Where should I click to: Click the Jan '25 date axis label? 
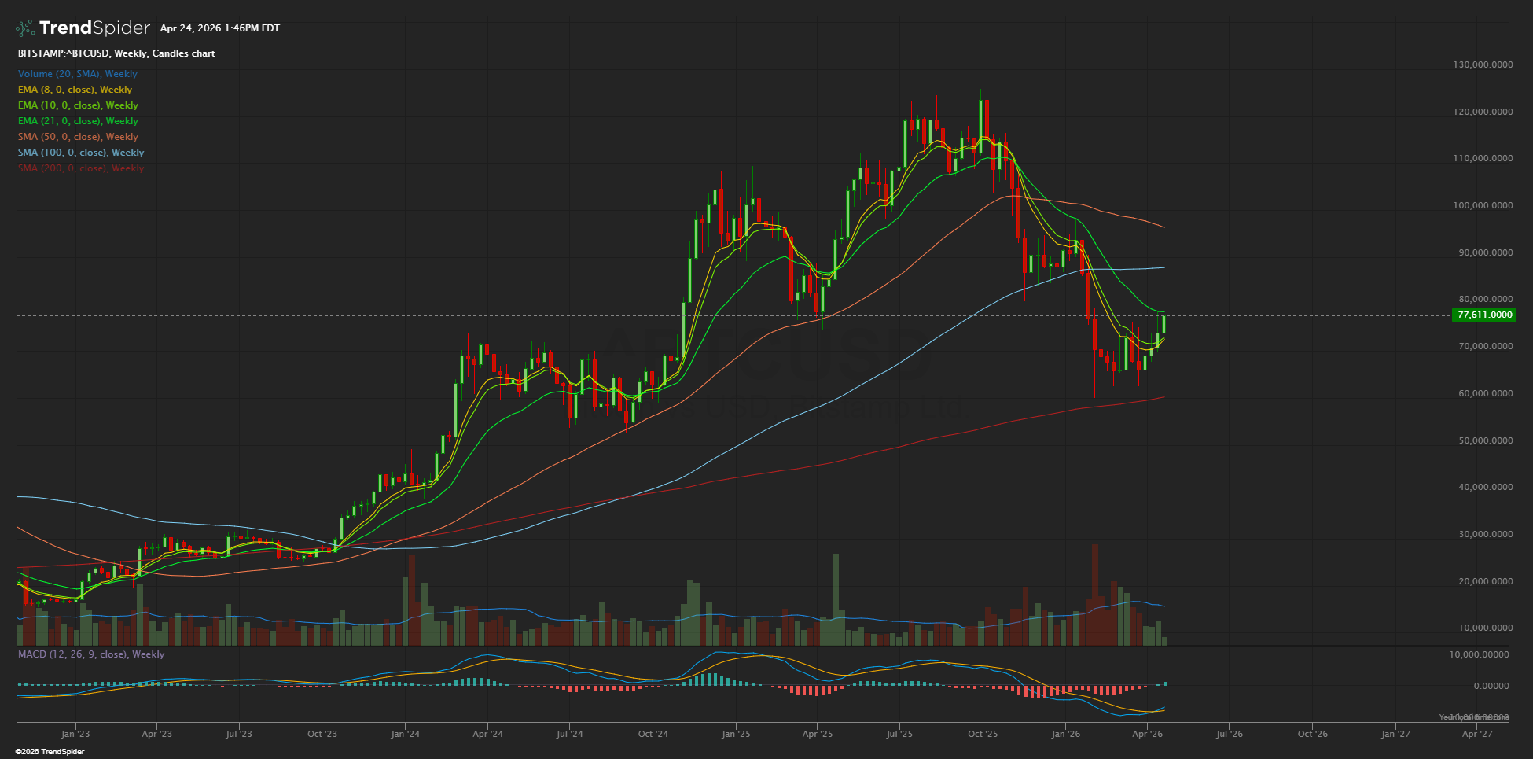(736, 734)
